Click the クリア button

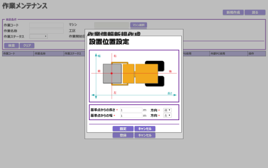pyautogui.click(x=27, y=46)
